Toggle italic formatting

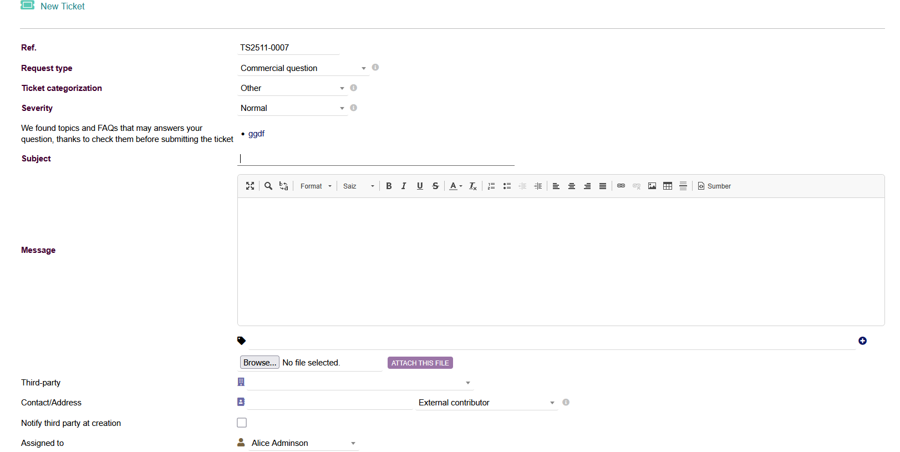coord(404,186)
